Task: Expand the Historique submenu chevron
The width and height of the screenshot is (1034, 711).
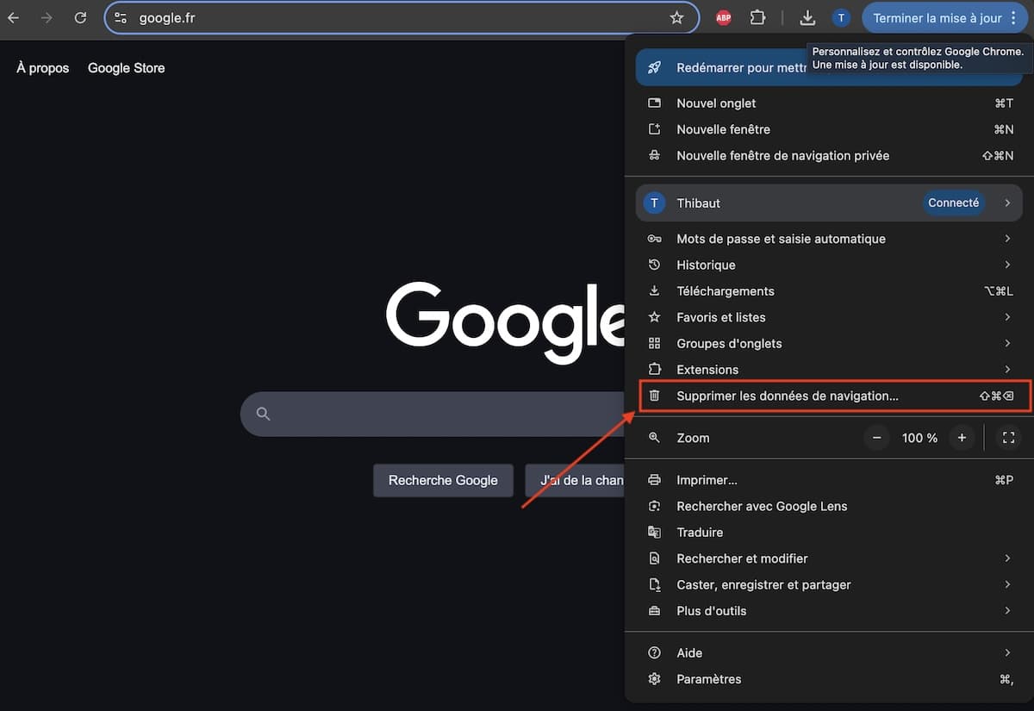Action: [x=1007, y=265]
